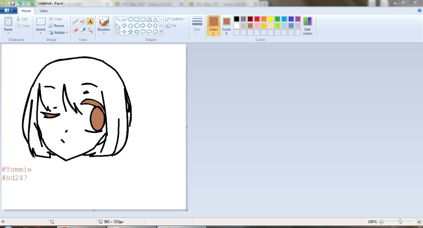The height and width of the screenshot is (228, 423).
Task: Select the Pencil tool
Action: coord(76,21)
